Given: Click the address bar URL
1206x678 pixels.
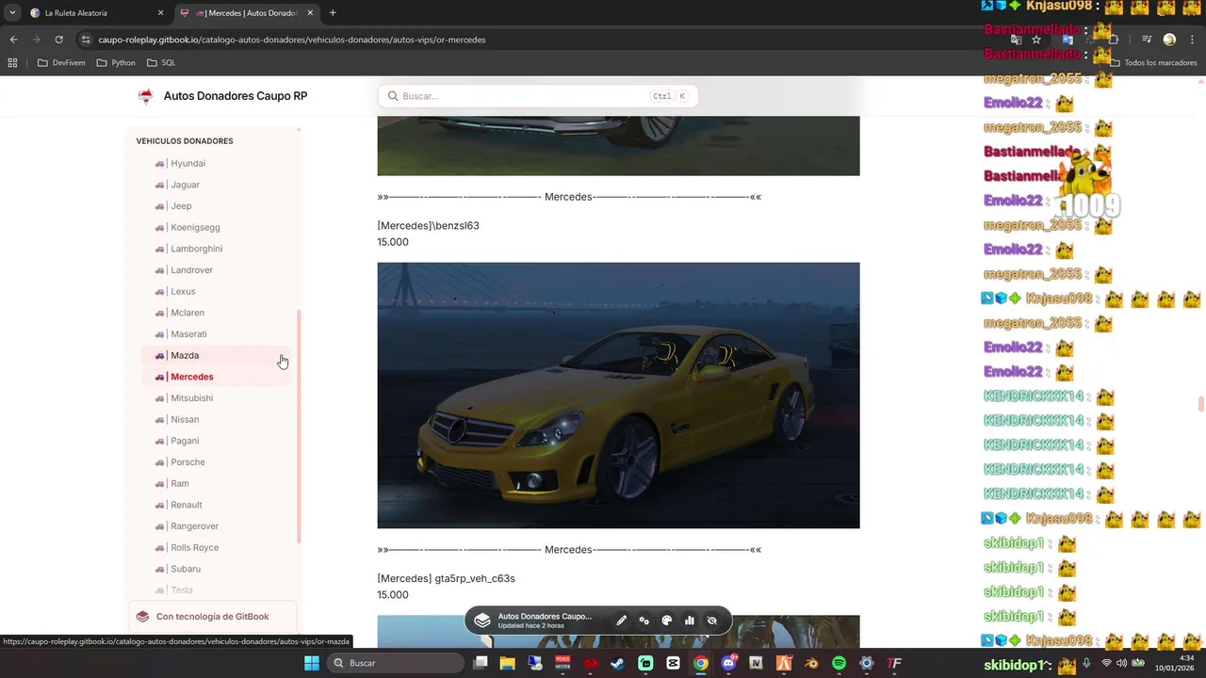Looking at the screenshot, I should point(292,40).
